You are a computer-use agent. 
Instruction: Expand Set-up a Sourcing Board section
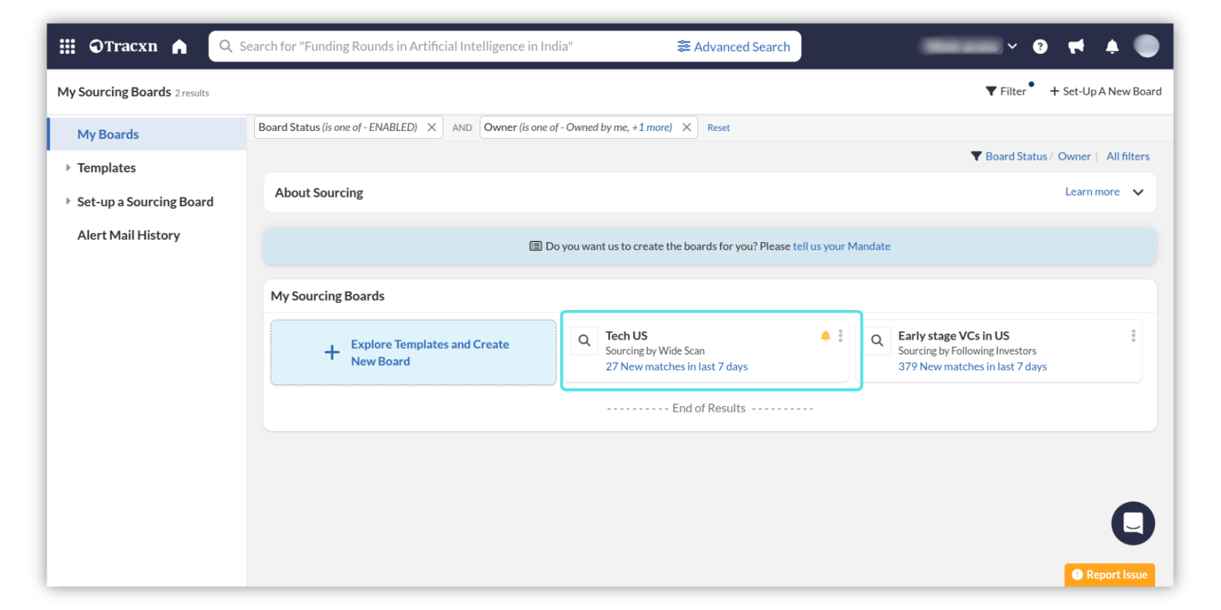[68, 201]
